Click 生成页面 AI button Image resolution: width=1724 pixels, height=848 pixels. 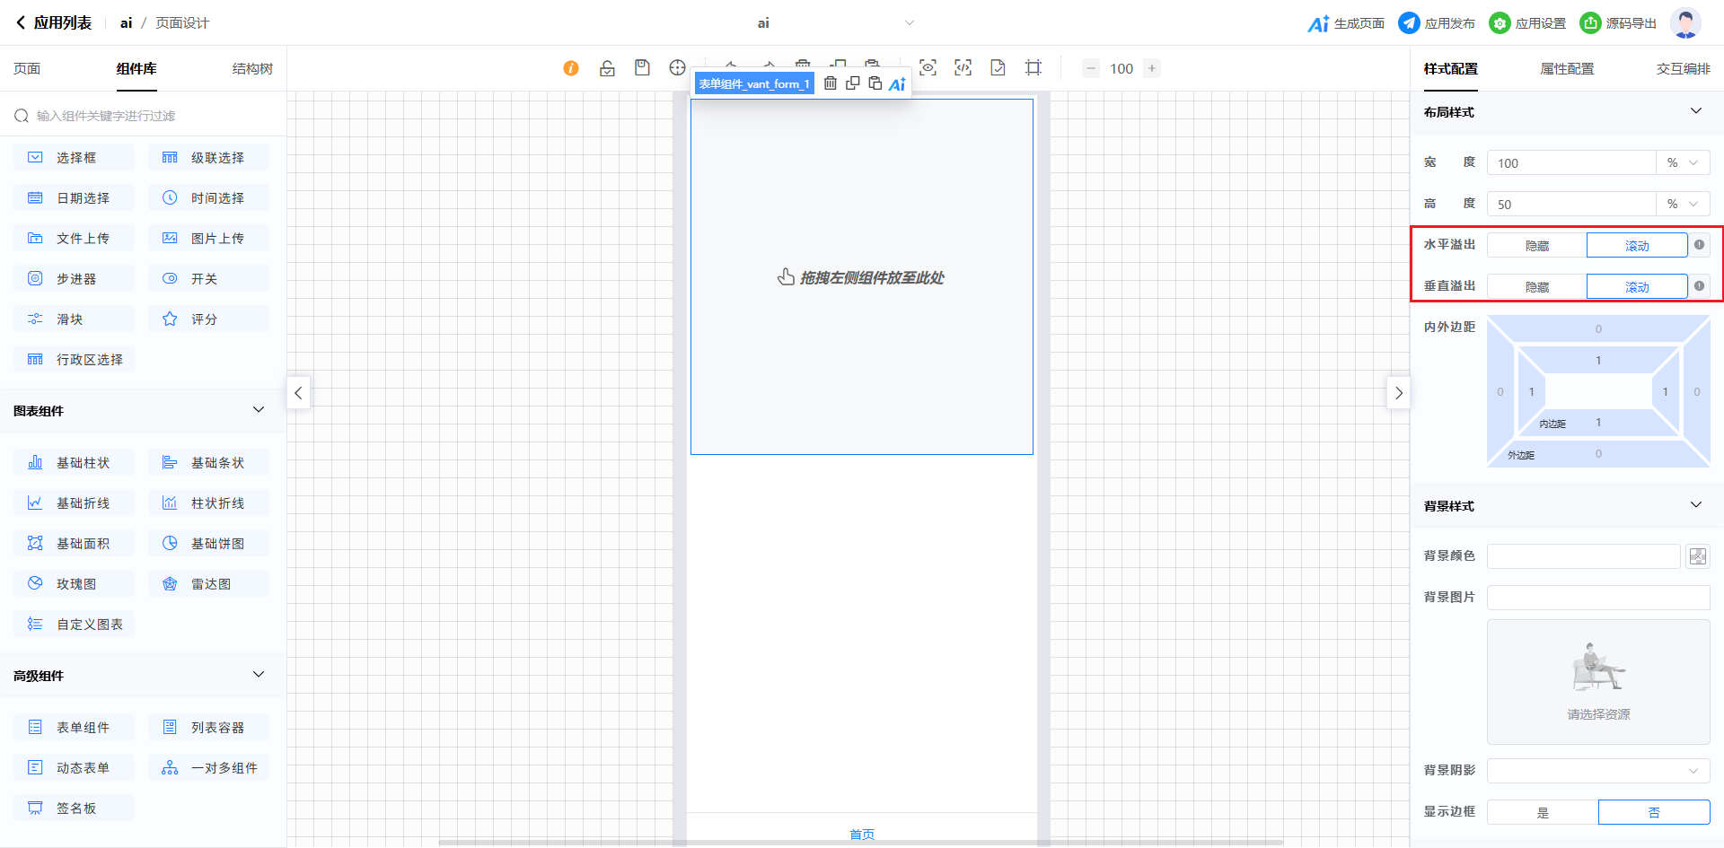coord(1346,23)
